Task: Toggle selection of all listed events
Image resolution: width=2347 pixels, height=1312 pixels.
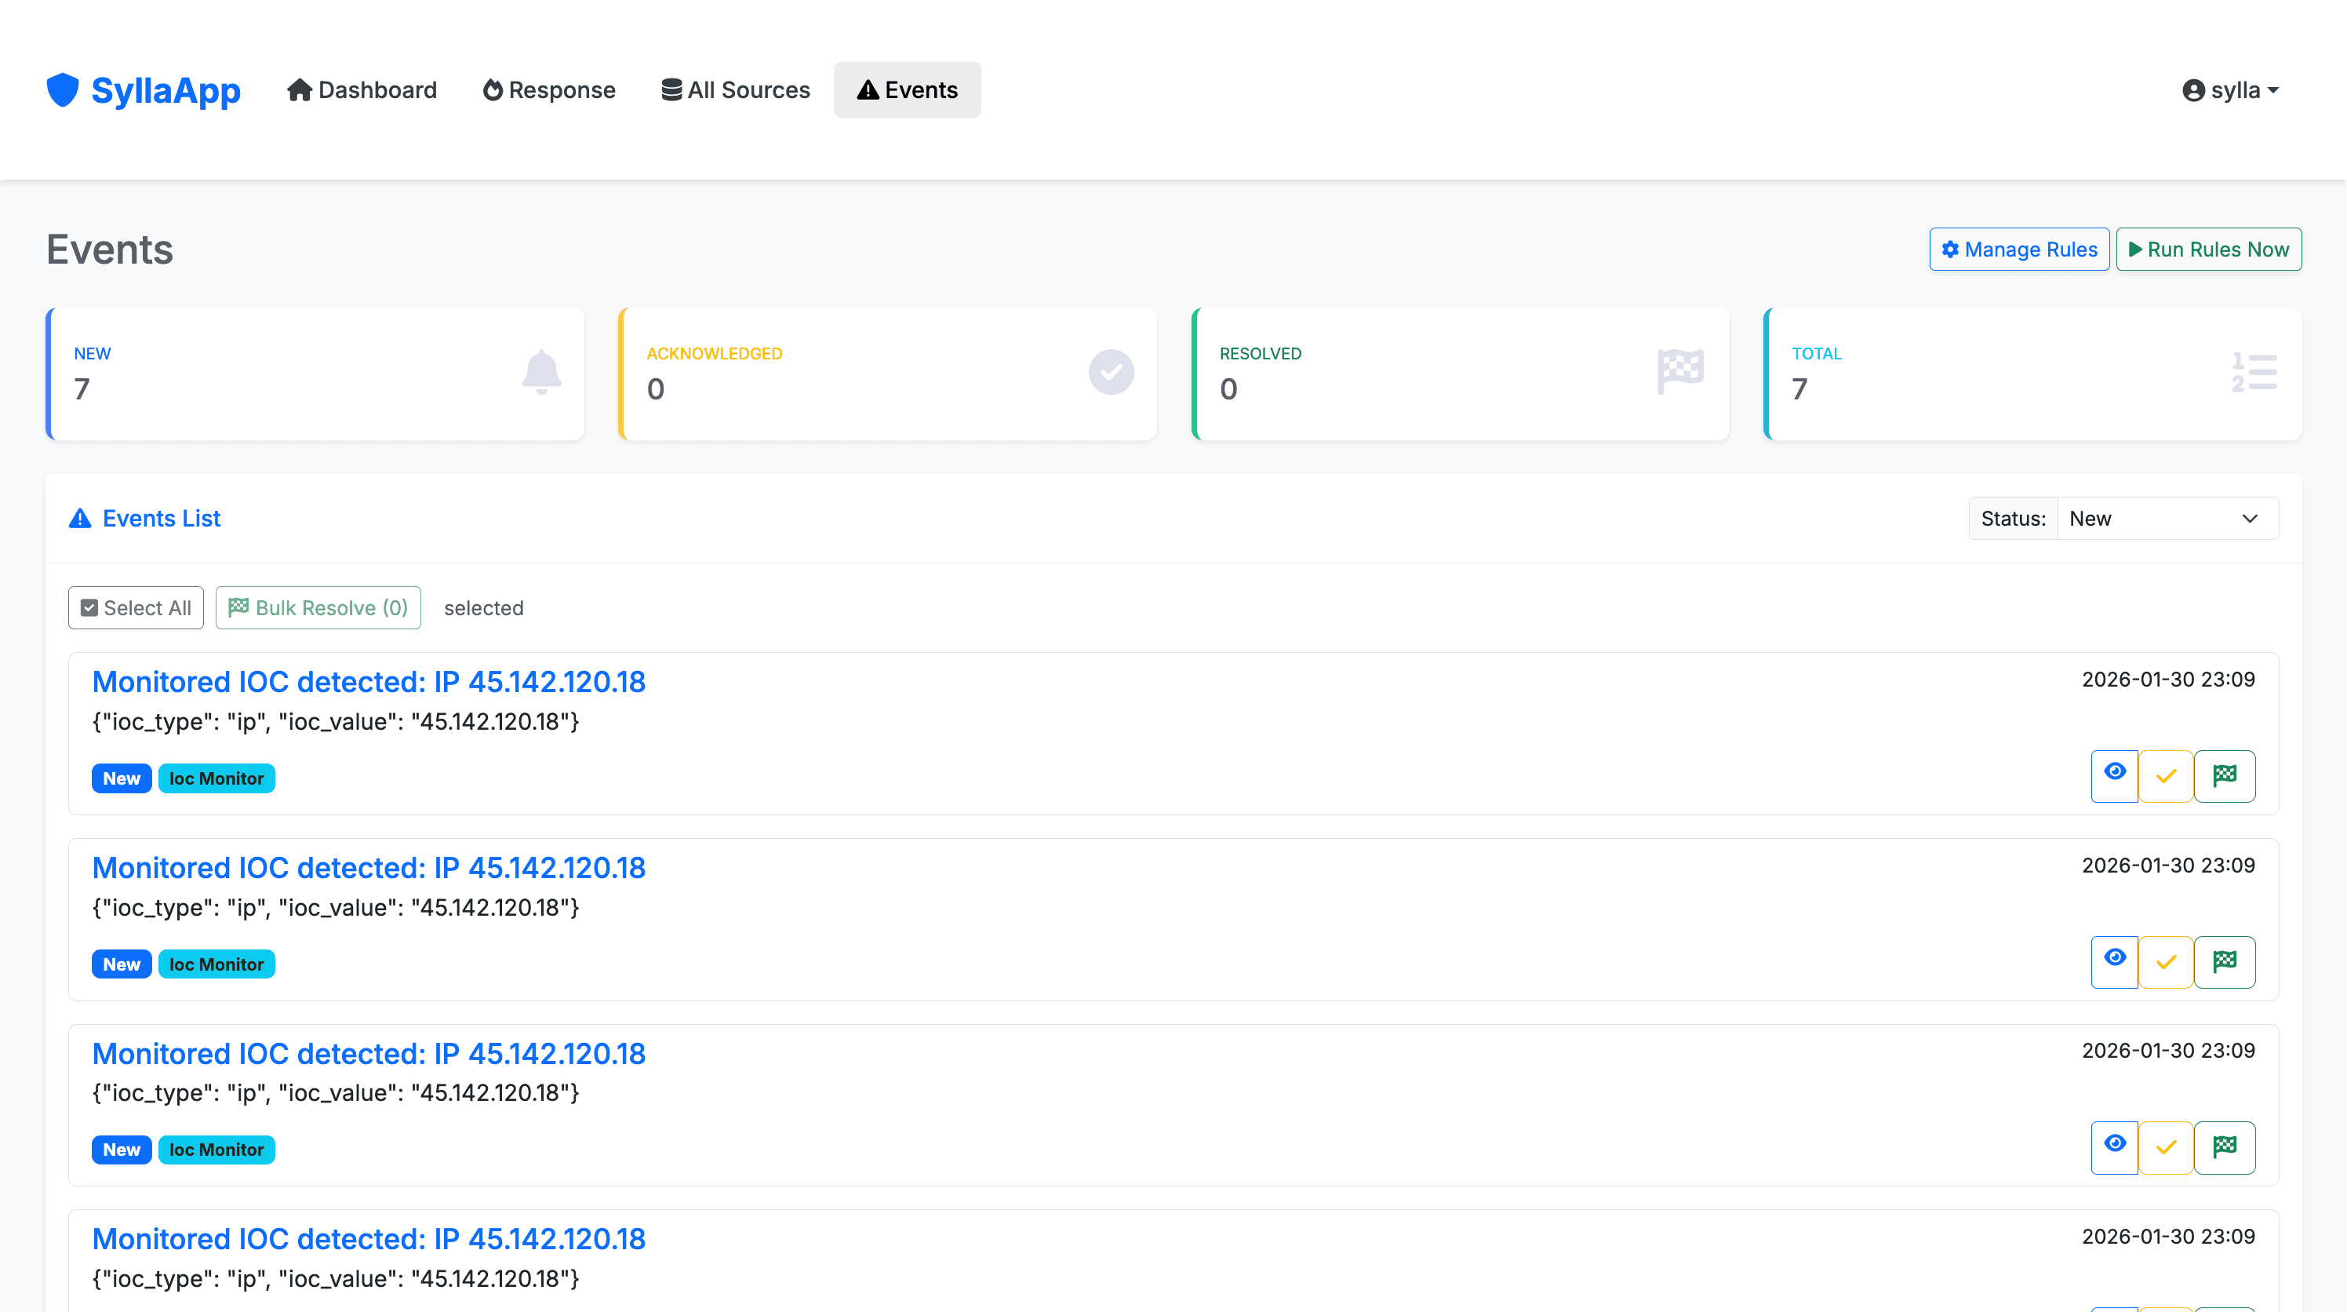Action: coord(135,607)
